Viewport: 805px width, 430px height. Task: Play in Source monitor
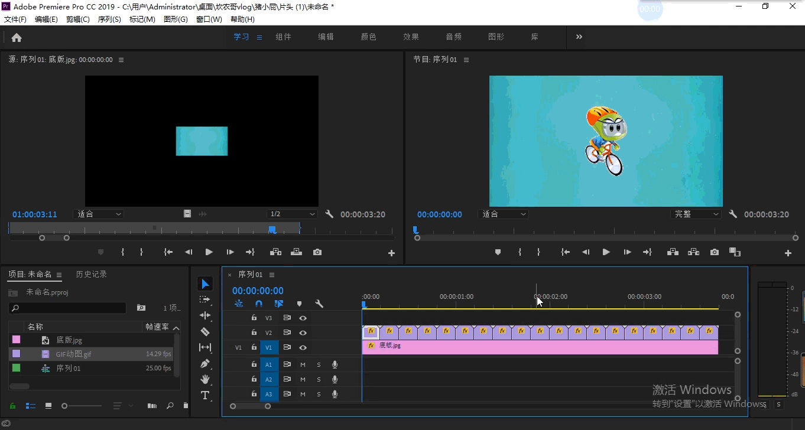pyautogui.click(x=209, y=252)
